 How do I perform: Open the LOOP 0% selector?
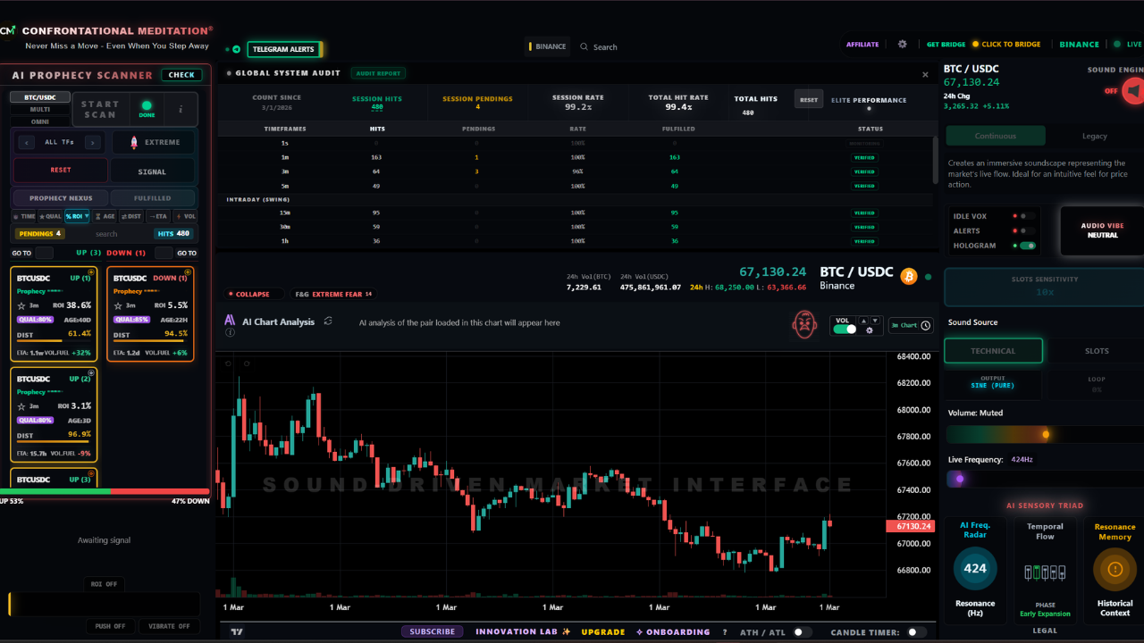click(1097, 384)
